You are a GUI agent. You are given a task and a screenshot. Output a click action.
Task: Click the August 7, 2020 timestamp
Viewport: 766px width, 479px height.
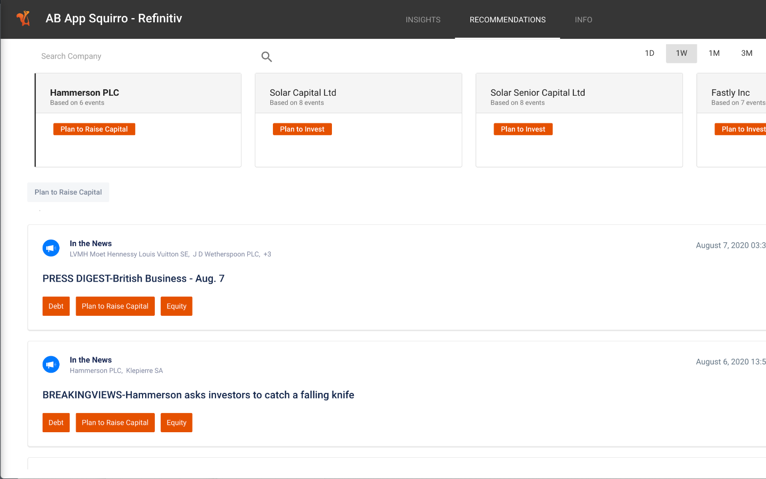(731, 246)
